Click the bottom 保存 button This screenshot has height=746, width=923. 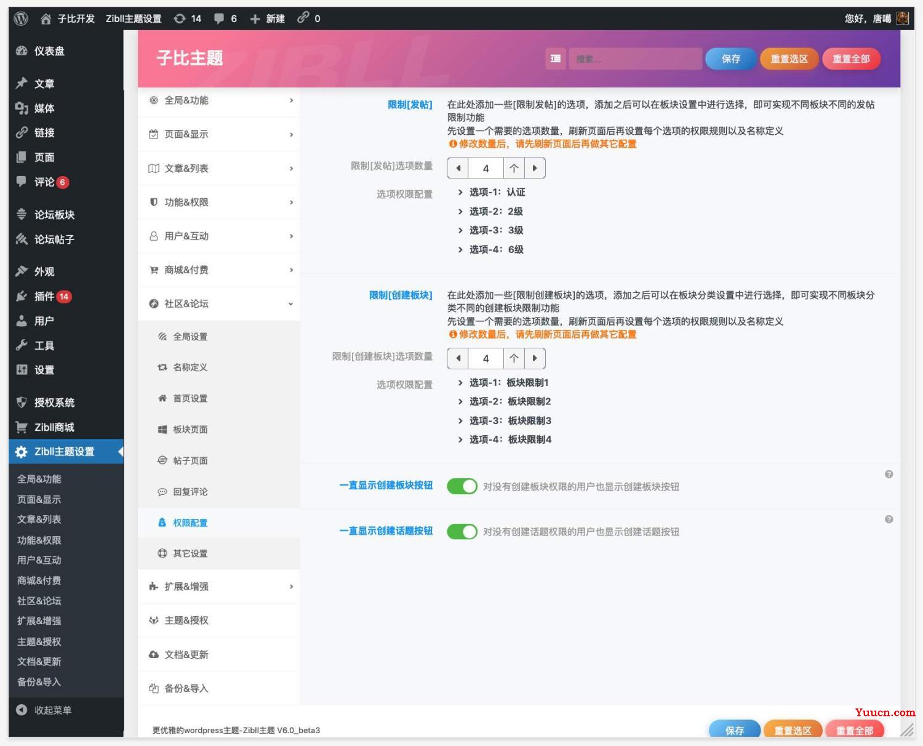coord(735,729)
